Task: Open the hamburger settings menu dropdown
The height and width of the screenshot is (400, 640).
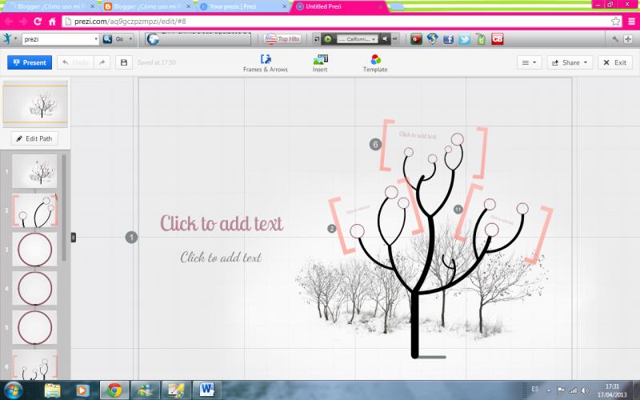Action: [x=529, y=62]
